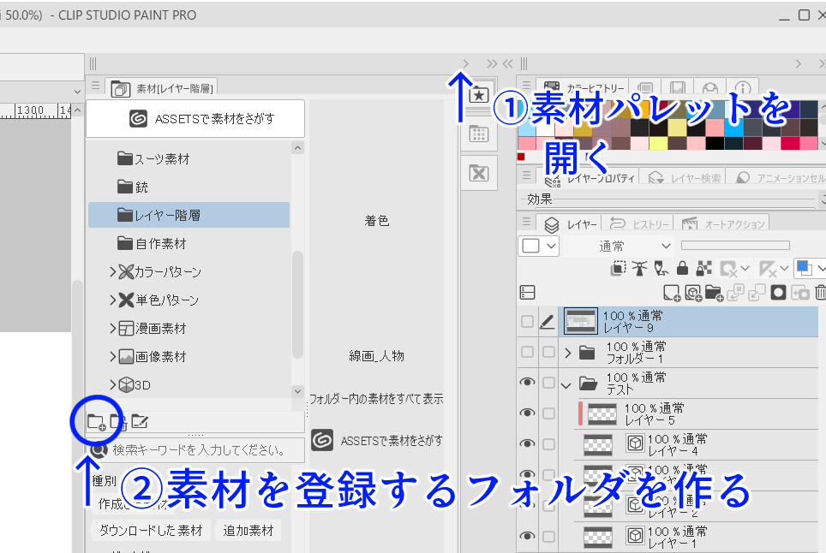Expand the カラーパターン tree node
Image resolution: width=826 pixels, height=553 pixels.
coord(112,271)
